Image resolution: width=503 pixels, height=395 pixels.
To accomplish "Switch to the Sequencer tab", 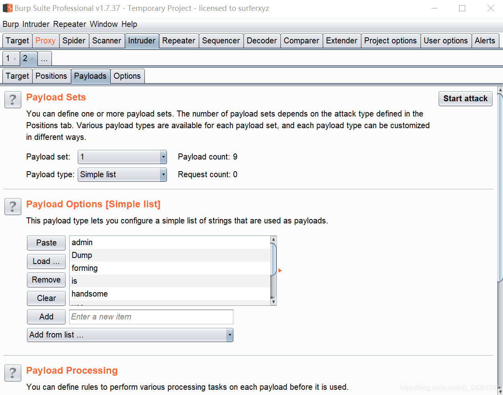I will (x=221, y=41).
